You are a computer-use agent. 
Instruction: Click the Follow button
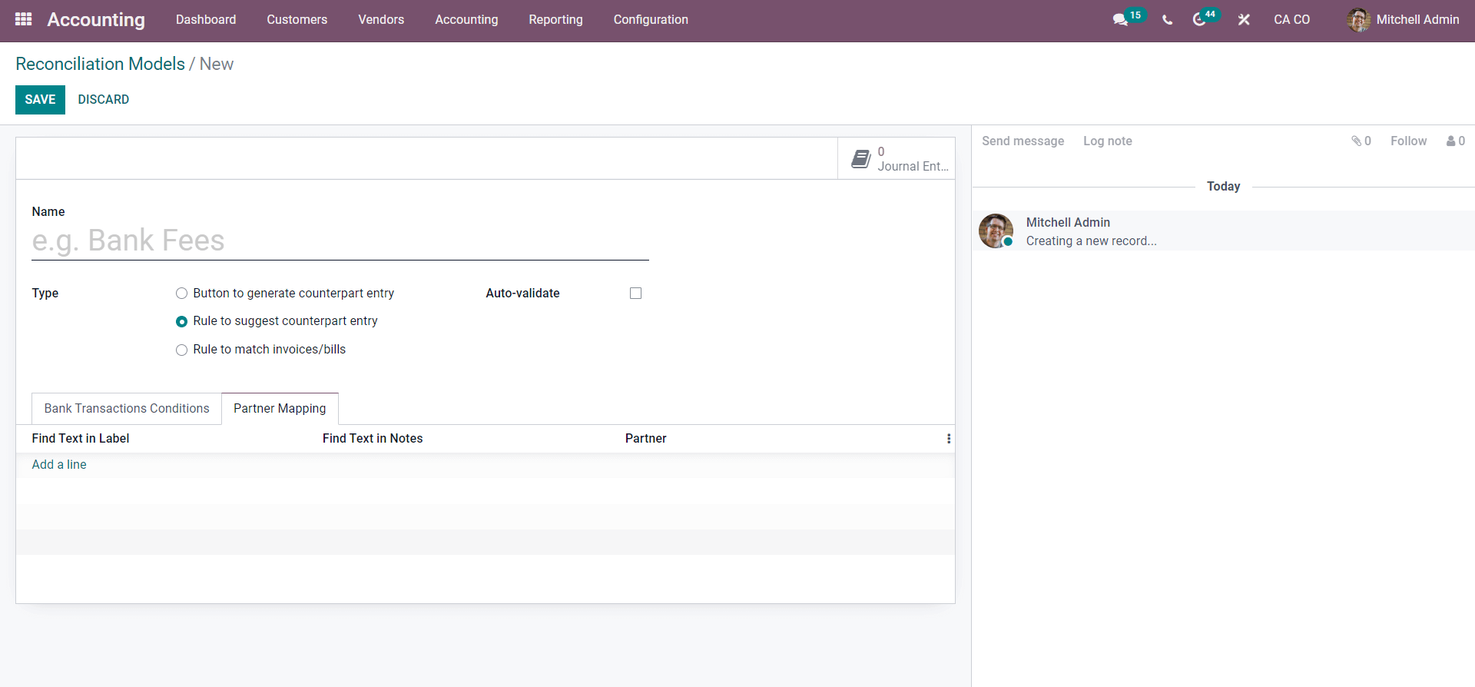tap(1408, 141)
